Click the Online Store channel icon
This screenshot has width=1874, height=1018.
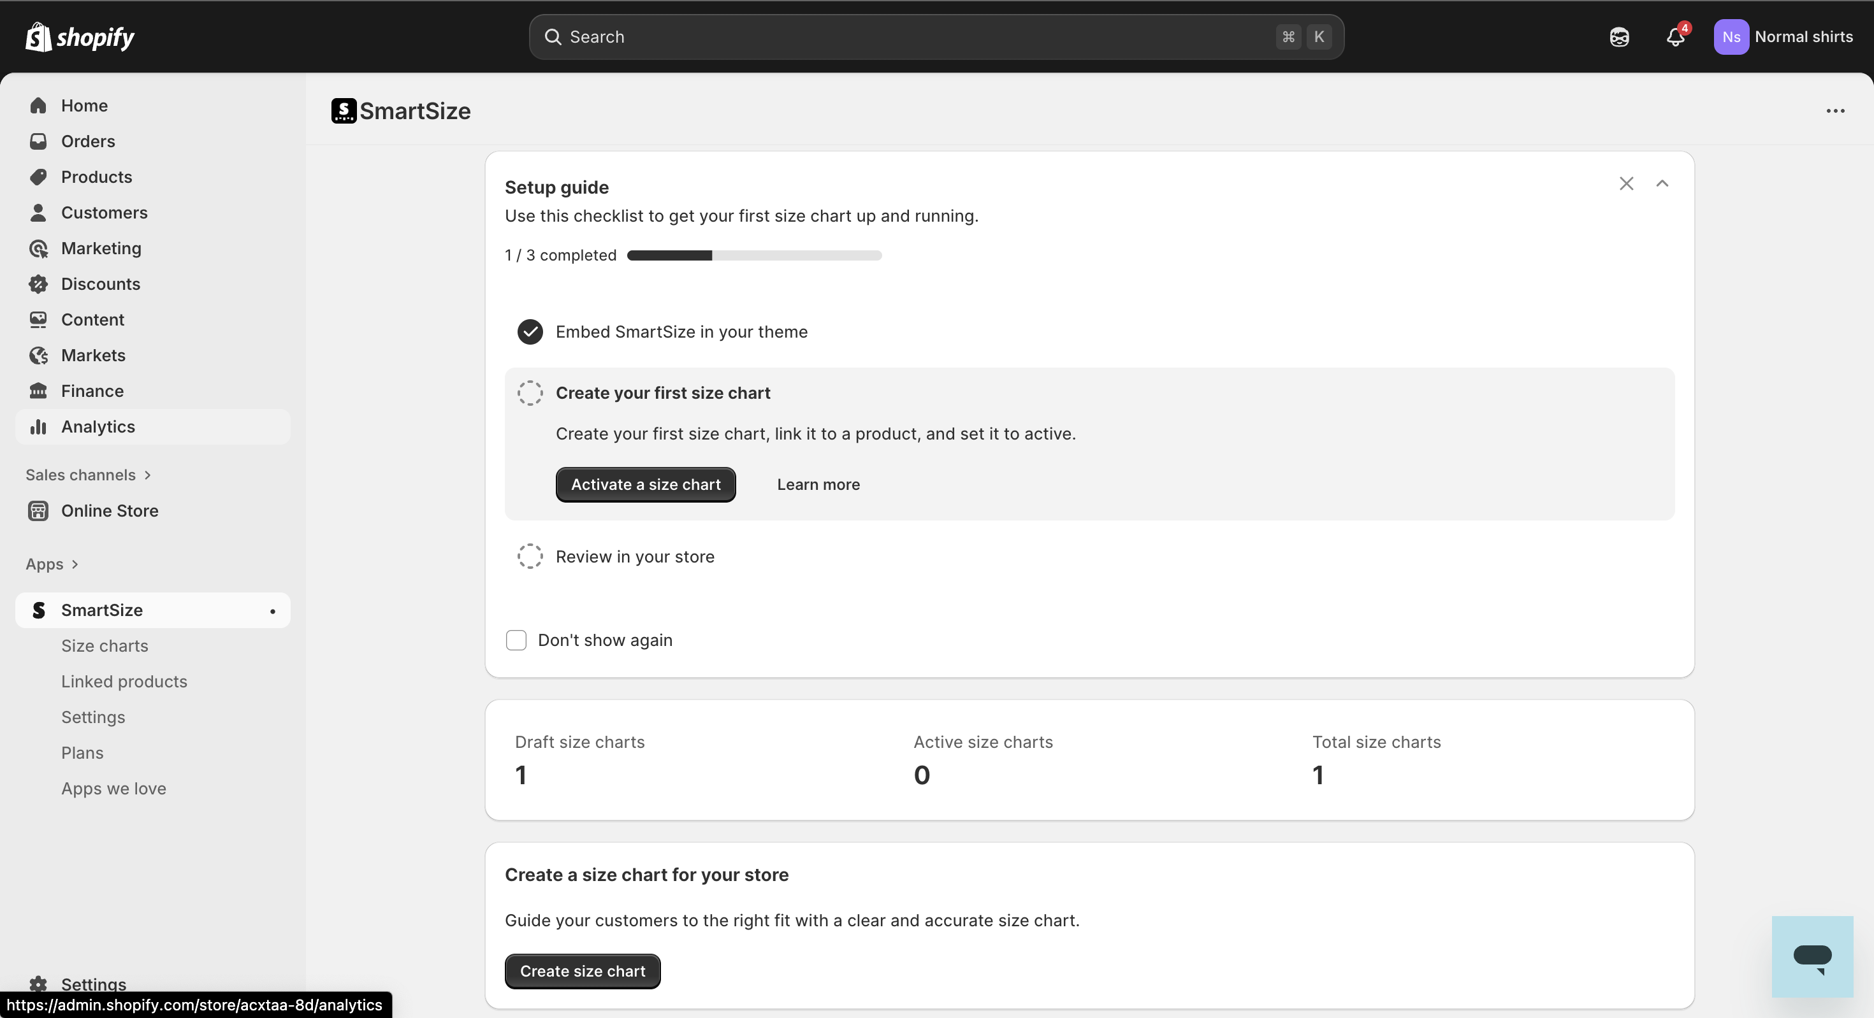coord(38,511)
